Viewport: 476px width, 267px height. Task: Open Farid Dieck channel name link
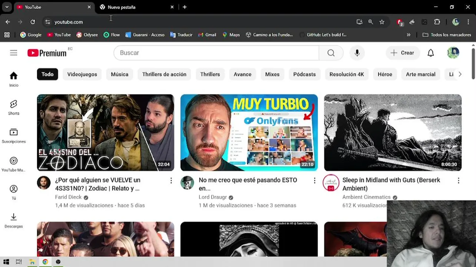coord(68,197)
